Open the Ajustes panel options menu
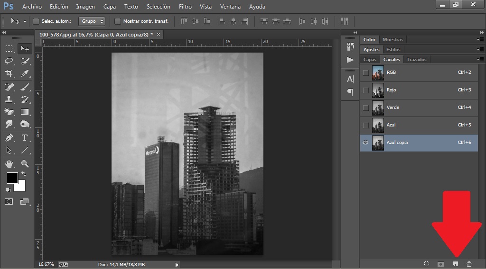Image resolution: width=486 pixels, height=269 pixels. point(480,49)
